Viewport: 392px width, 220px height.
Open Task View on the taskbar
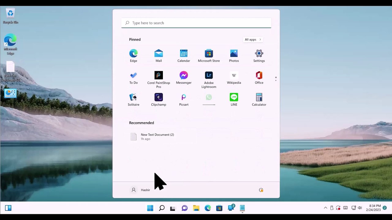(x=173, y=208)
